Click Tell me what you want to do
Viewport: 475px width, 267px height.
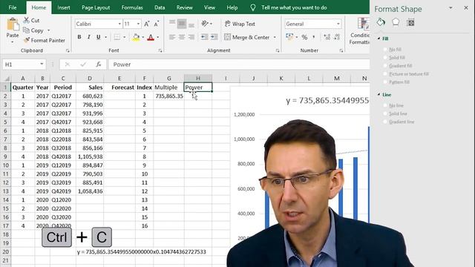pos(294,7)
